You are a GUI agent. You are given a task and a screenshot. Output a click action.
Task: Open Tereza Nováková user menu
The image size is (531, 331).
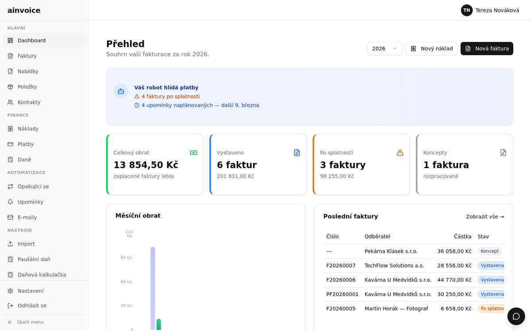click(x=490, y=10)
